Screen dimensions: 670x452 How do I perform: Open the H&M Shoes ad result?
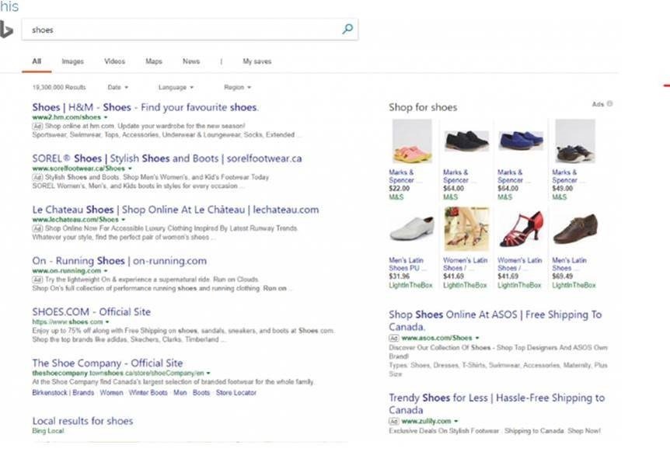coord(145,107)
